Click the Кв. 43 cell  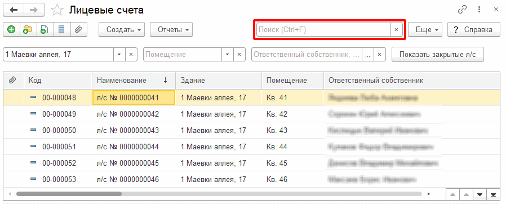tap(292, 130)
